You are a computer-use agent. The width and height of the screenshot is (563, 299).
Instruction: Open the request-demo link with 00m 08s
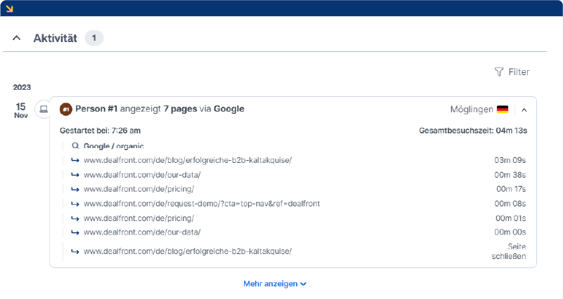[202, 204]
